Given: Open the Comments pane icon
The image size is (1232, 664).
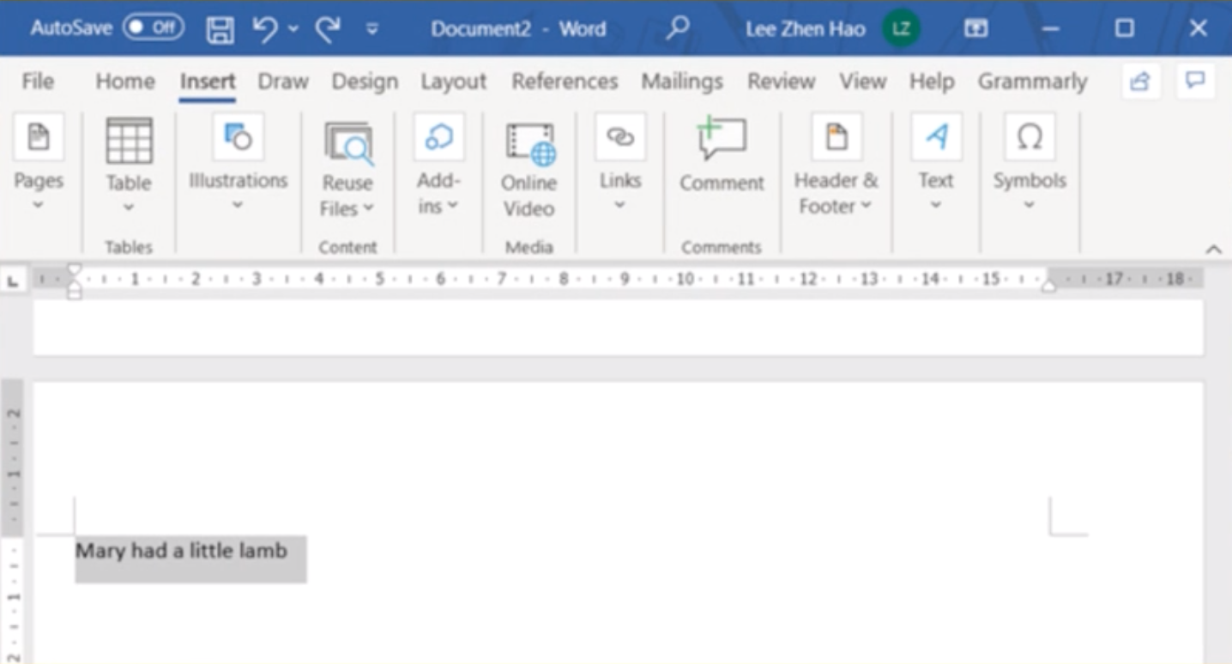Looking at the screenshot, I should click(1195, 81).
